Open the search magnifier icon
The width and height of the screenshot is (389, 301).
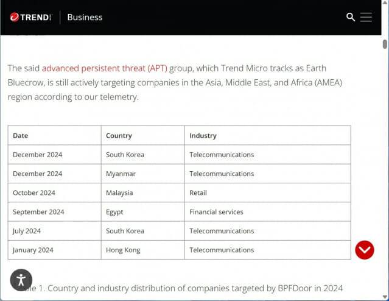click(351, 17)
